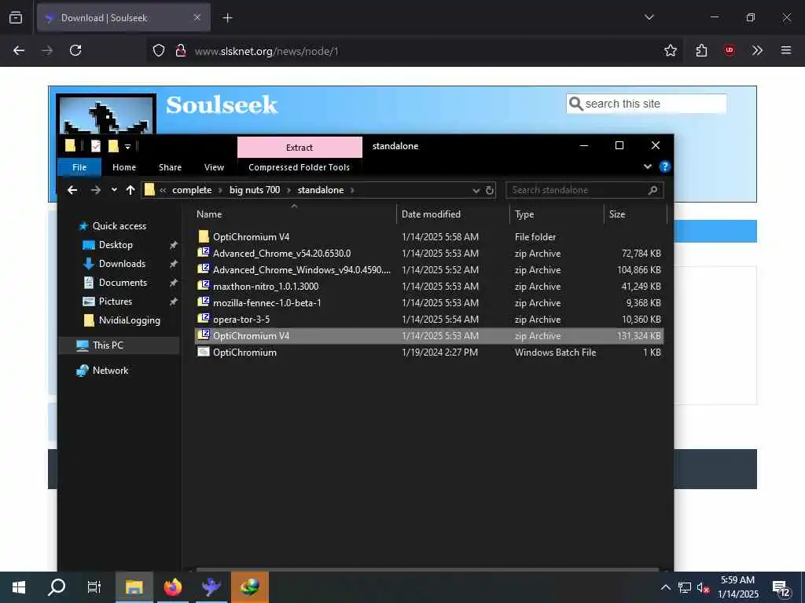Viewport: 805px width, 603px height.
Task: Refresh the standalone folder view
Action: [490, 190]
